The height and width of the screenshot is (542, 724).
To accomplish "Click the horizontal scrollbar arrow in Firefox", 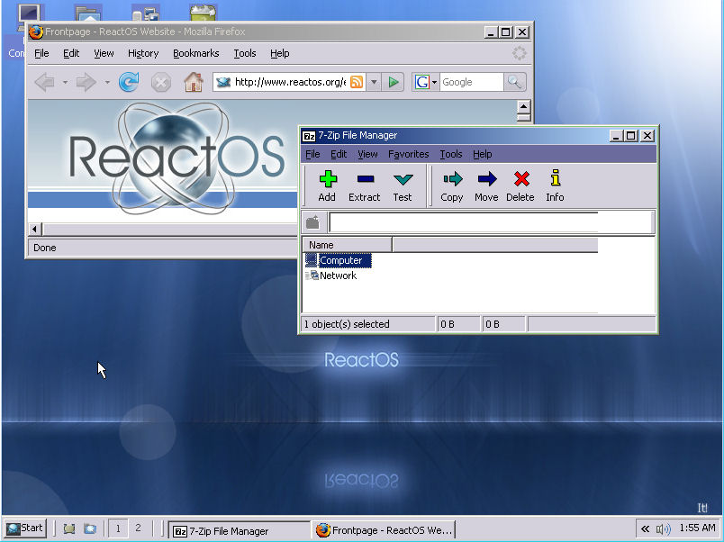I will [x=33, y=230].
